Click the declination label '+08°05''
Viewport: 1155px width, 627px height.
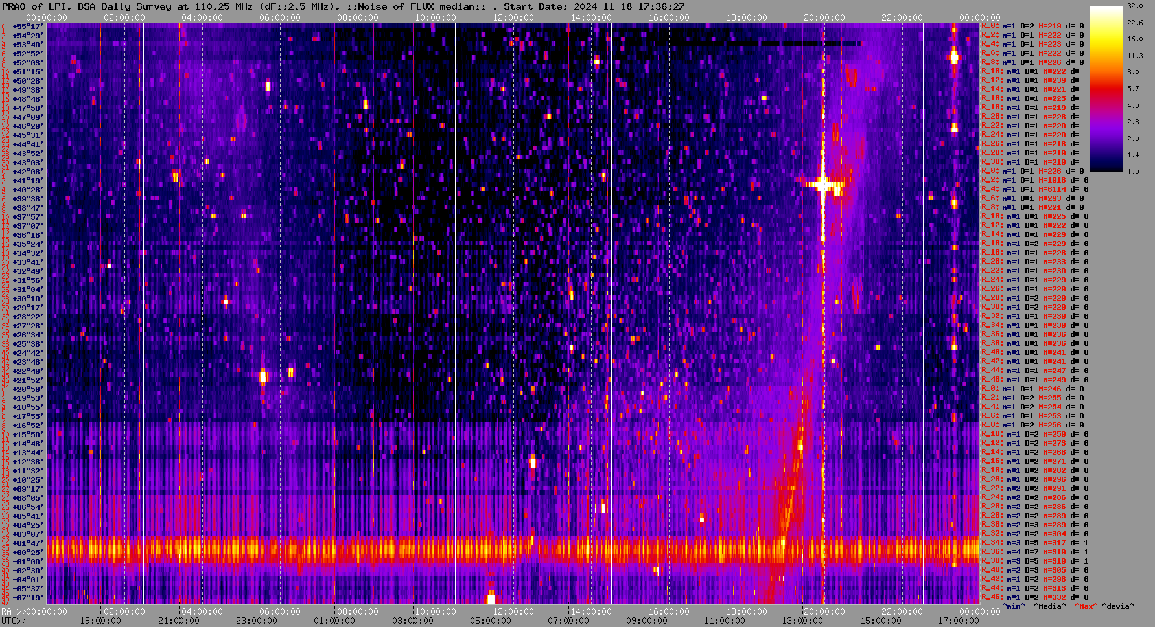pos(28,497)
